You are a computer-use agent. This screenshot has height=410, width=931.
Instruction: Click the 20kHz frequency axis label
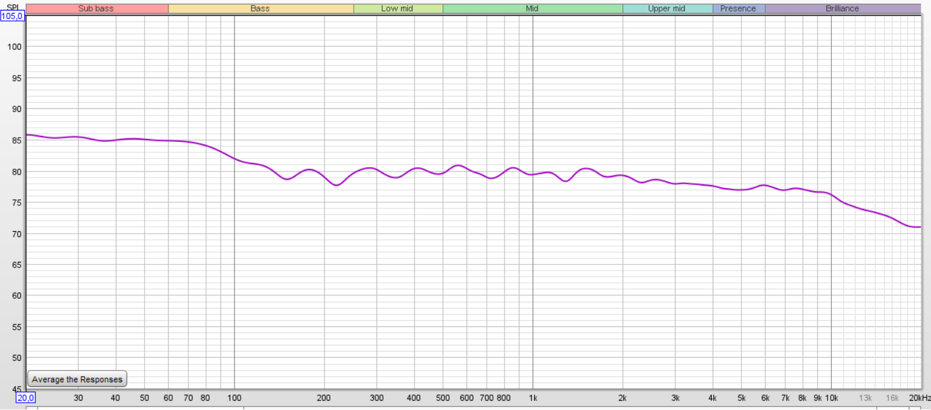pyautogui.click(x=919, y=398)
